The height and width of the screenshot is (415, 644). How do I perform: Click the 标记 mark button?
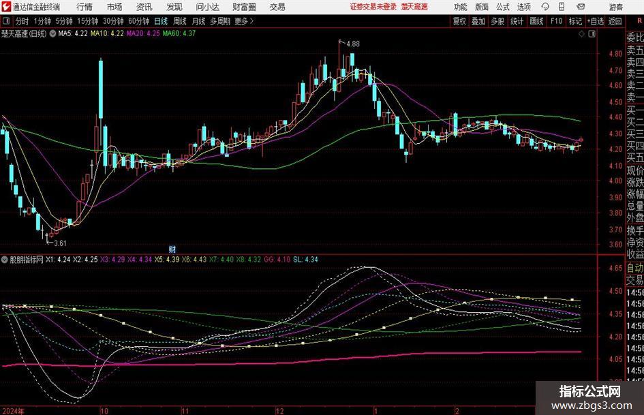(x=575, y=21)
